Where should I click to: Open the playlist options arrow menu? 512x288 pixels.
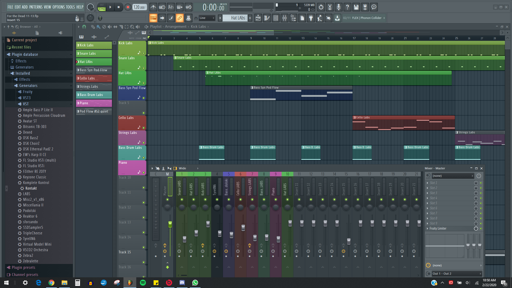coord(78,27)
